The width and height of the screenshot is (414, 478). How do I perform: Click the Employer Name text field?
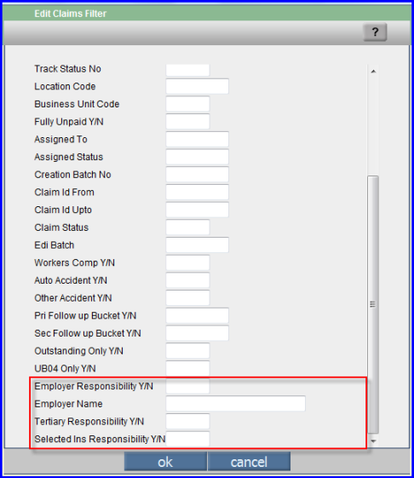pyautogui.click(x=236, y=404)
